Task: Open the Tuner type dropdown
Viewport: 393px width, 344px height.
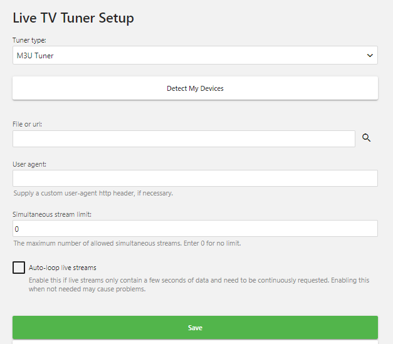Action: [195, 55]
